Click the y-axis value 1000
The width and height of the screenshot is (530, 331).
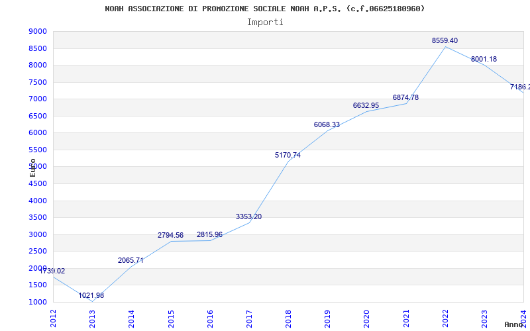(38, 302)
